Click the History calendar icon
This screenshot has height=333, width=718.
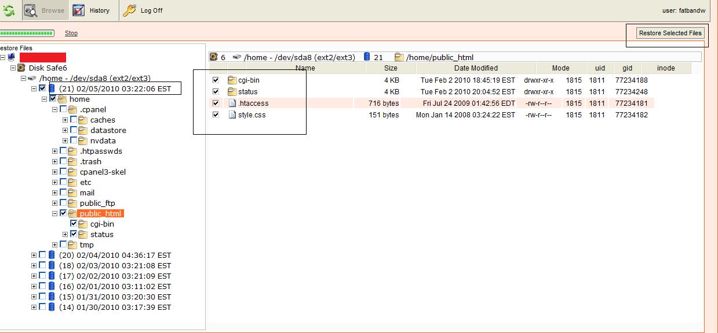point(79,10)
